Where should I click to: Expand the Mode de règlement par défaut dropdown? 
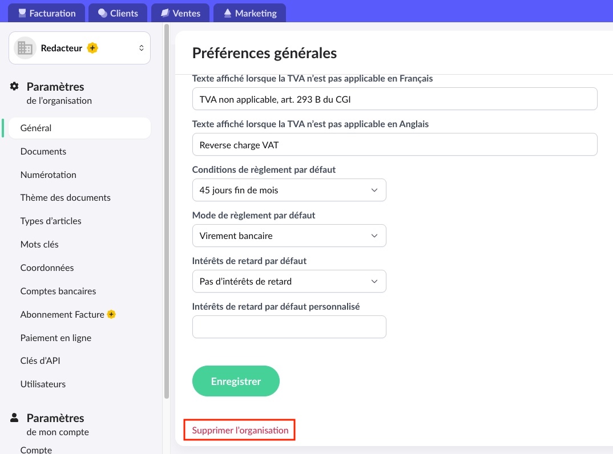click(289, 236)
